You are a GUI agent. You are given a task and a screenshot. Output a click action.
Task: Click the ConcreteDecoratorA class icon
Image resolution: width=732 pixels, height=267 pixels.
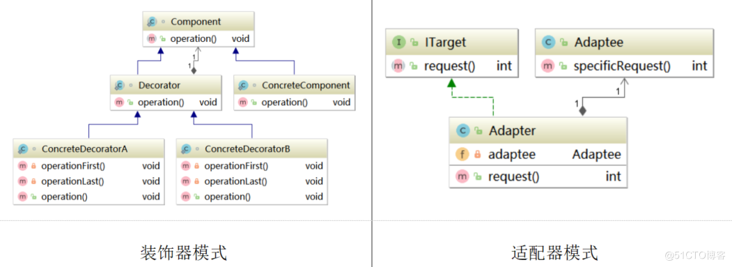point(22,149)
